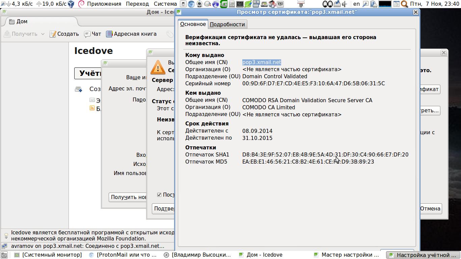Expand Get Mail dropdown arrow in Icedove

(43, 34)
